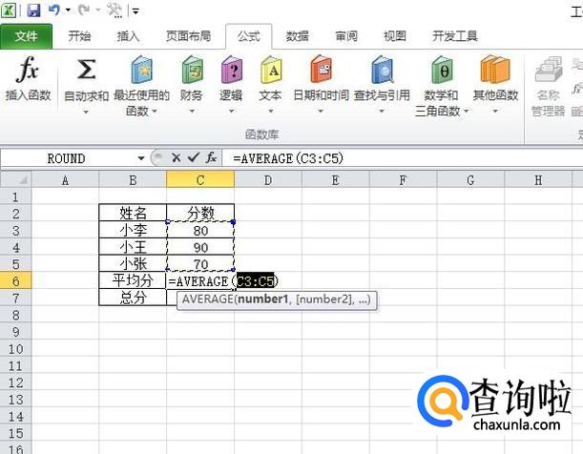Click [number2] argument in function tooltip

point(324,299)
